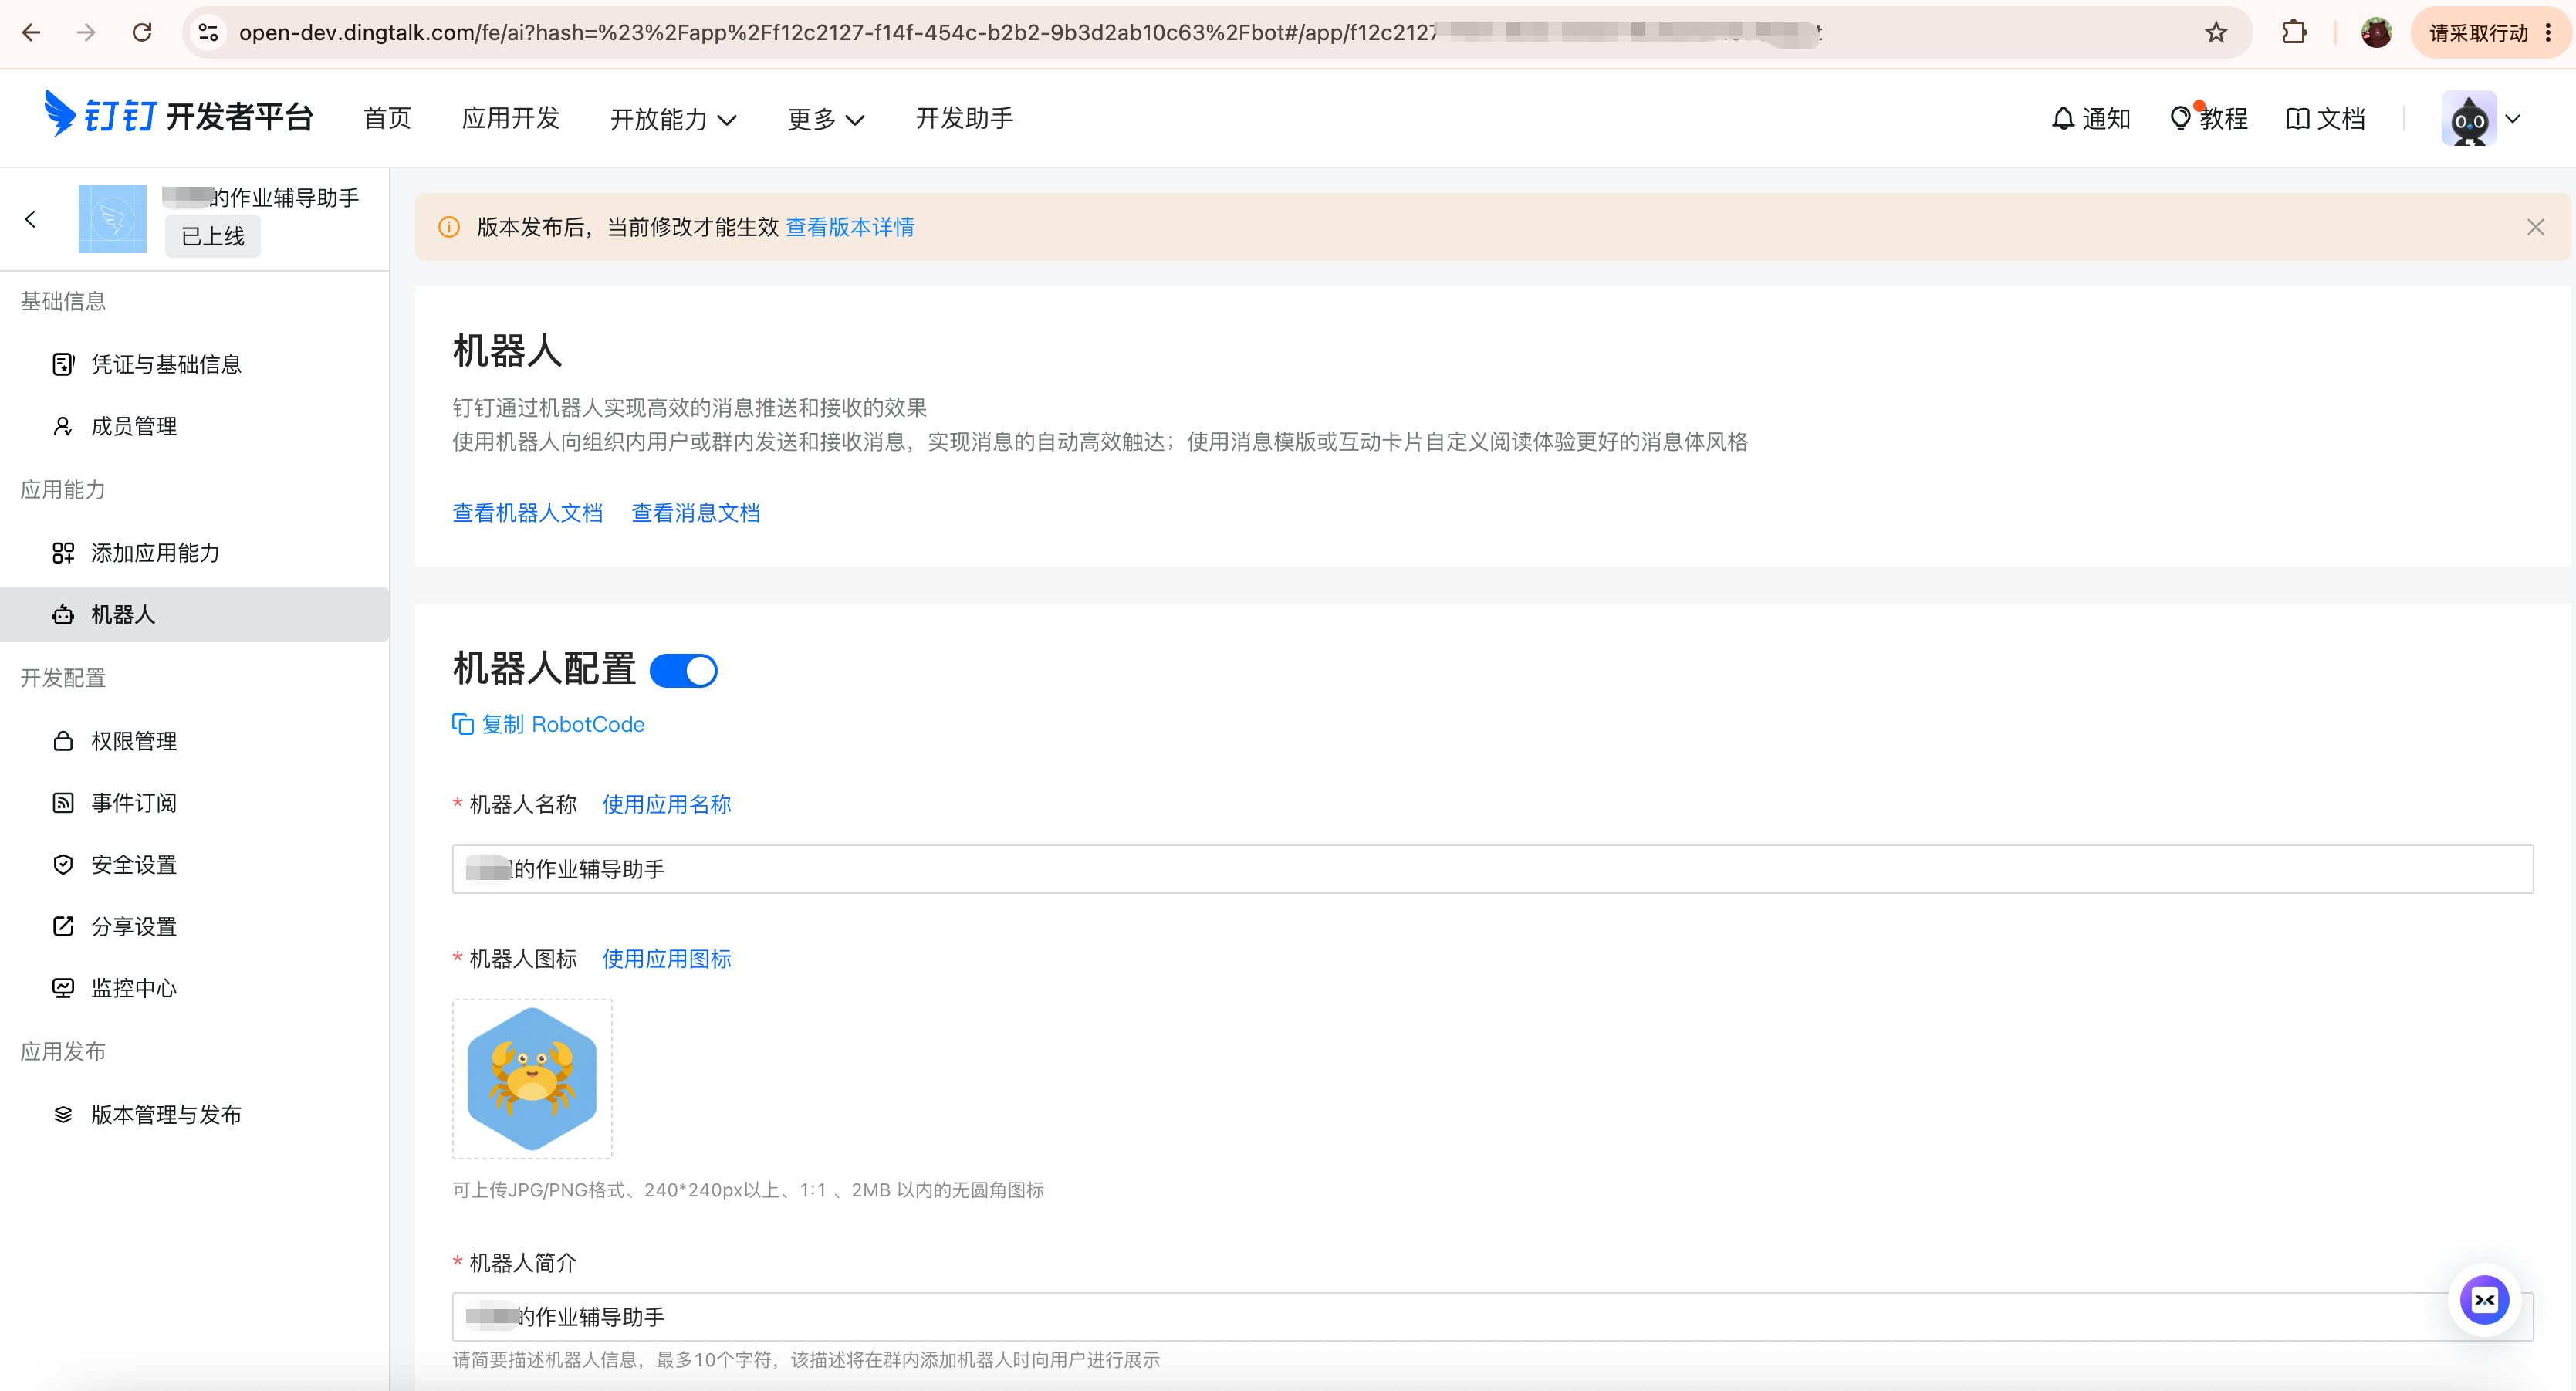Open the 通知 bell icon
2576x1391 pixels.
click(x=2062, y=119)
